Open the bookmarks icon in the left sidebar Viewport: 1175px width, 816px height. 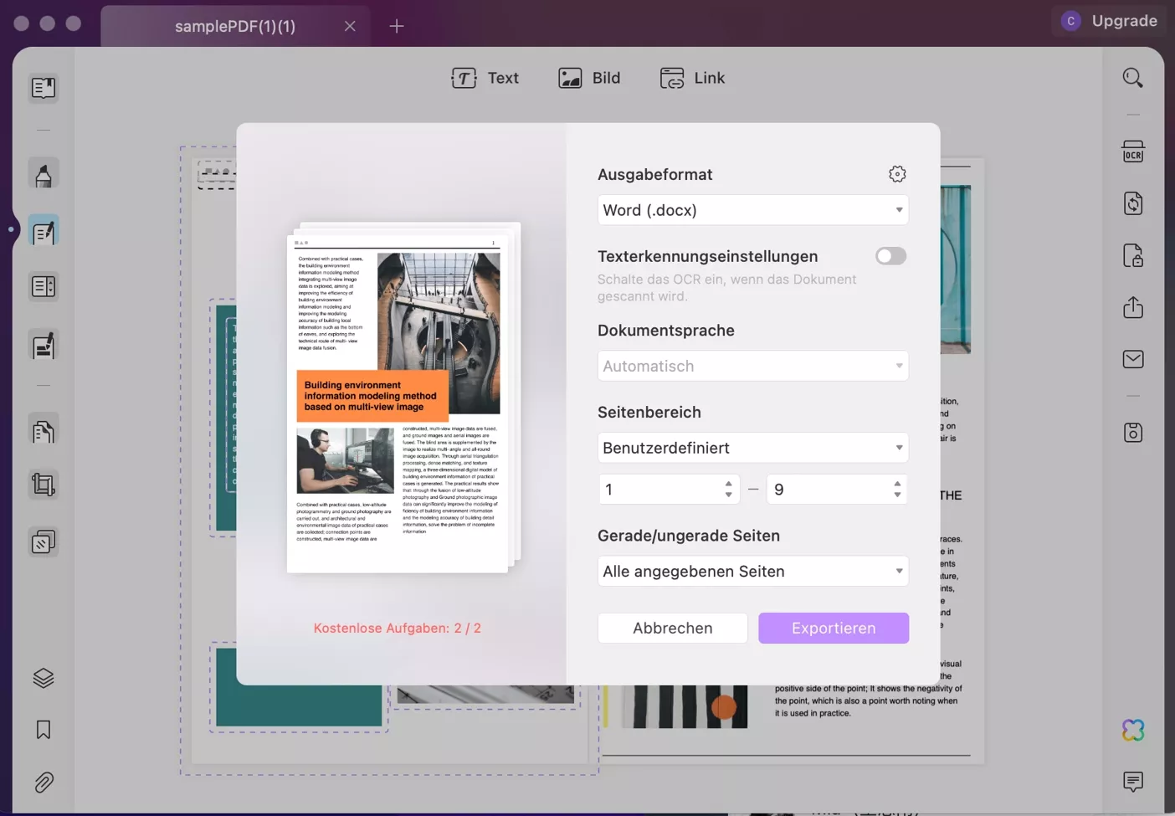pos(43,730)
